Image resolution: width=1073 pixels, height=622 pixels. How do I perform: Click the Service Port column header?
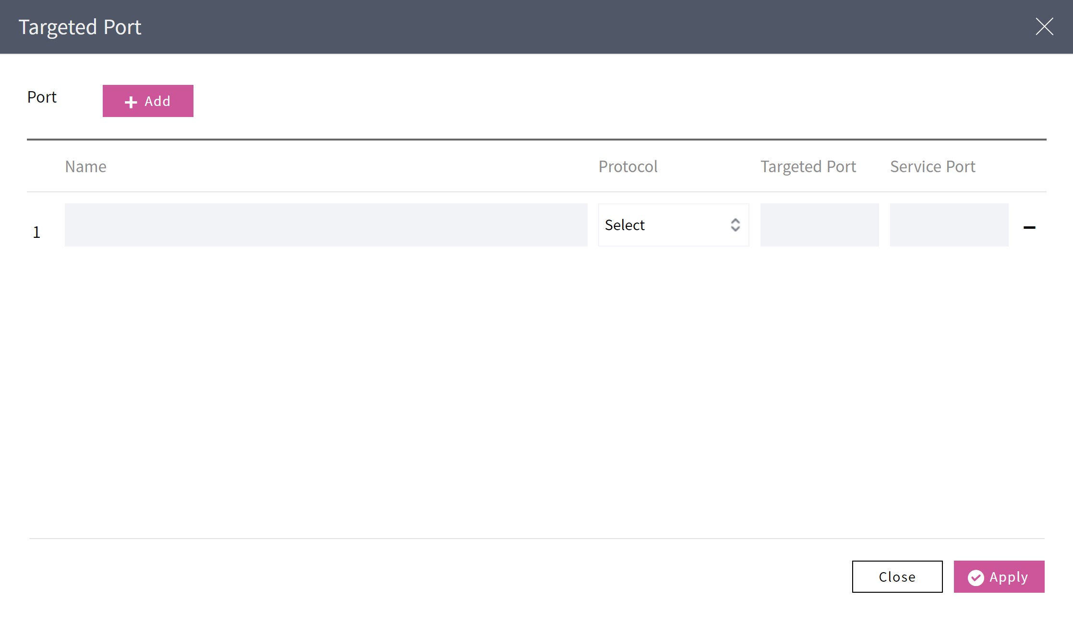[932, 166]
